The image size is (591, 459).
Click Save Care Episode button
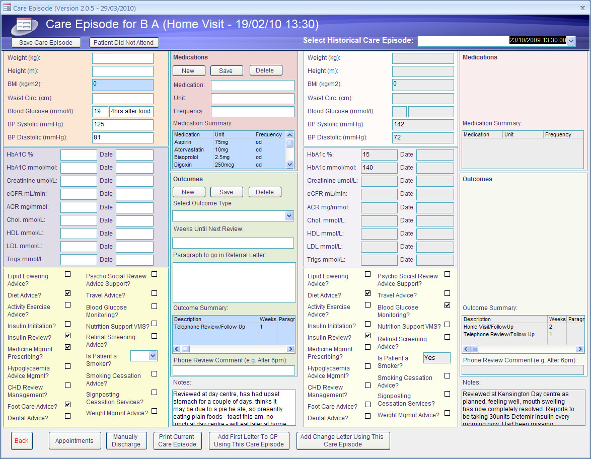pos(46,43)
